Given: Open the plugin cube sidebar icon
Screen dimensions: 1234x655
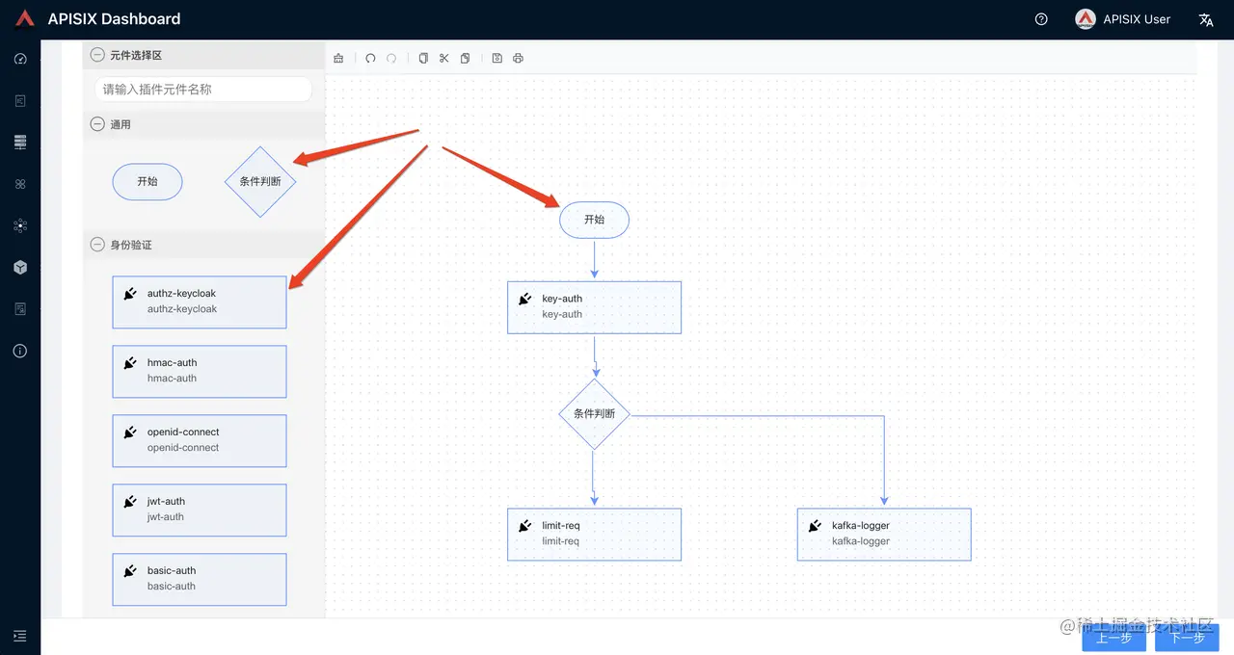Looking at the screenshot, I should point(20,267).
